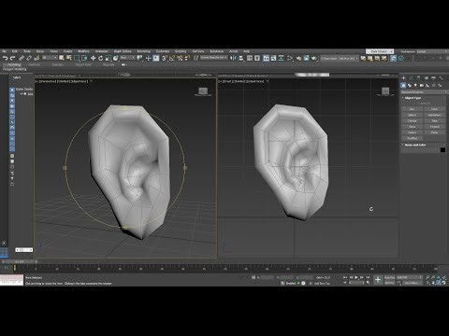Select the Cameras category icon
This screenshot has height=336, width=449.
click(x=422, y=85)
